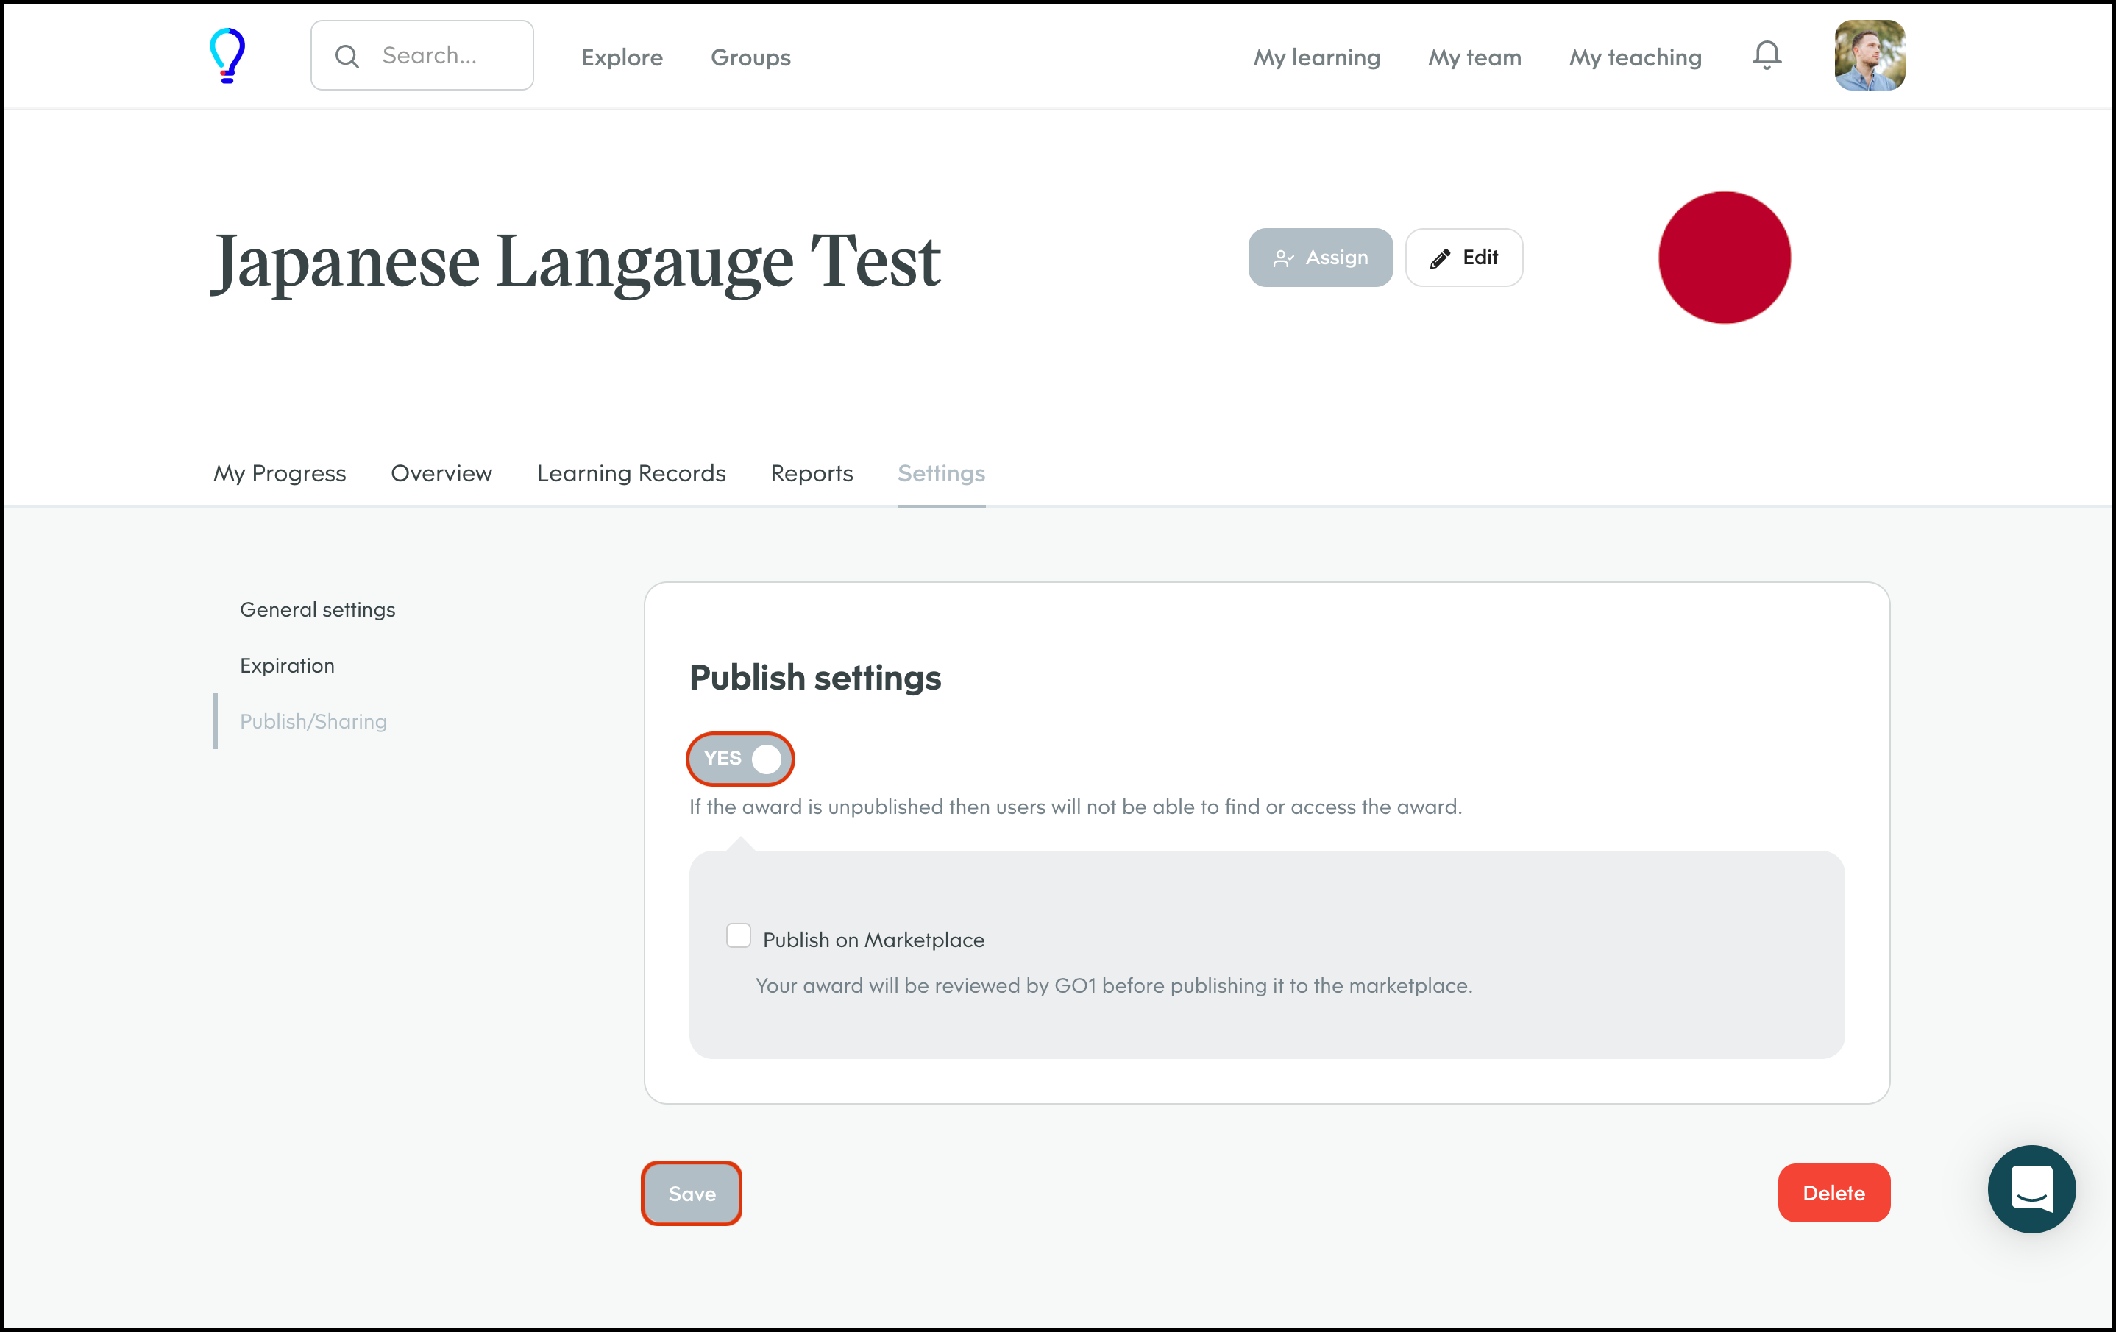Select General settings in sidebar
Viewport: 2116px width, 1332px height.
[317, 609]
